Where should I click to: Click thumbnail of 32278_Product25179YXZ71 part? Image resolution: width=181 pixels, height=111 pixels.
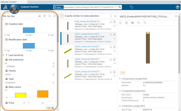[x=68, y=76]
